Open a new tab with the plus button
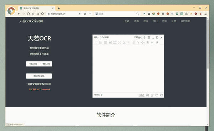The image size is (214, 131). 59,8
